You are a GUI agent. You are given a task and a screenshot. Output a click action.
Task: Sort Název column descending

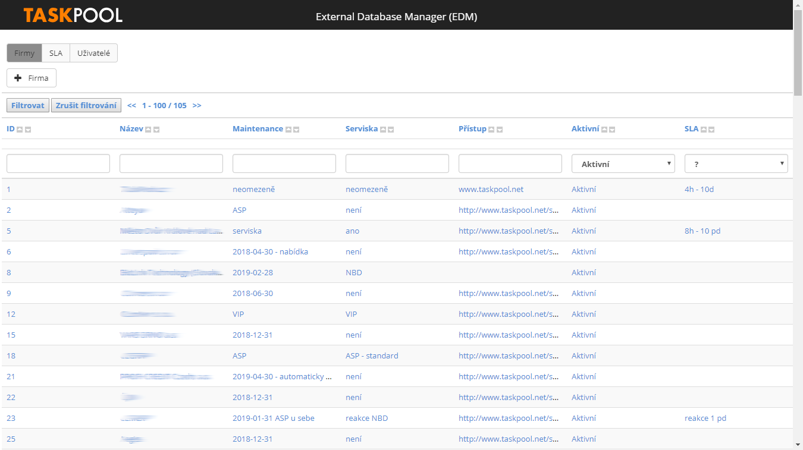156,130
